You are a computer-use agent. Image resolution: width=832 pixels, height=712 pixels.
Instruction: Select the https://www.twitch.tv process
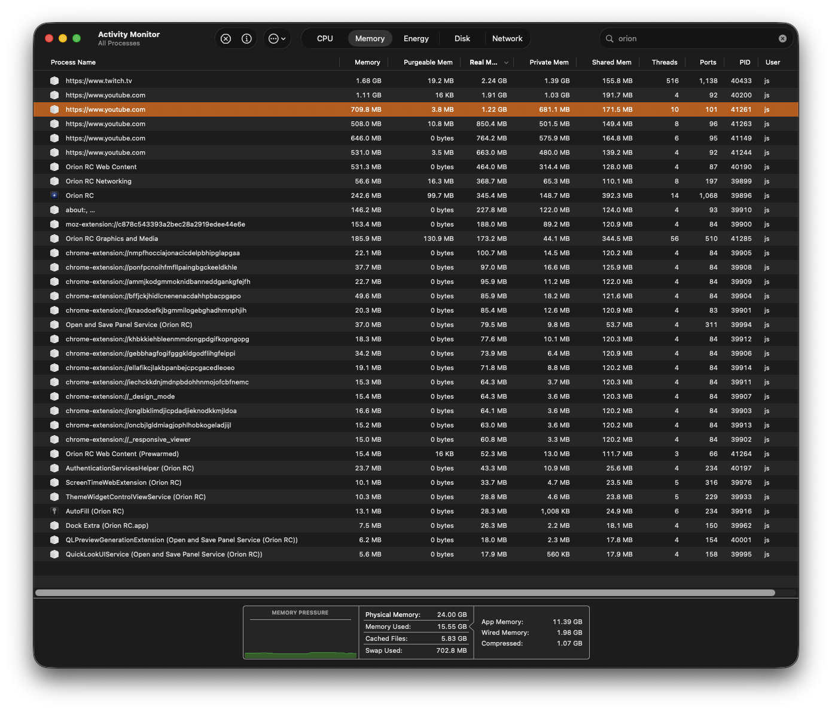pyautogui.click(x=416, y=81)
